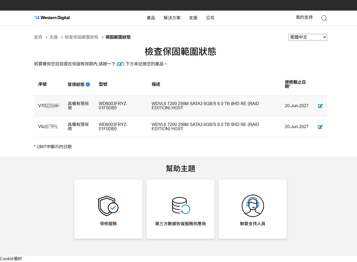Click the inline edit icon in instructions
This screenshot has height=262, width=357.
tap(120, 64)
